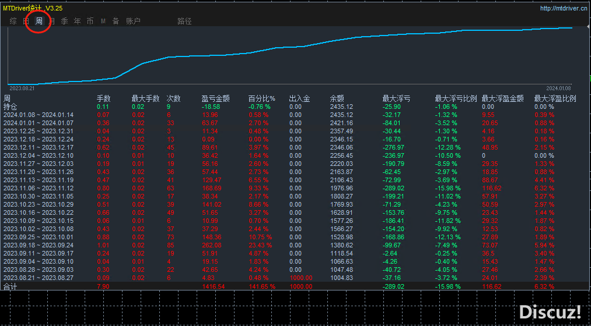The height and width of the screenshot is (326, 591).
Task: Click the total lots value 7.90
Action: click(x=103, y=286)
